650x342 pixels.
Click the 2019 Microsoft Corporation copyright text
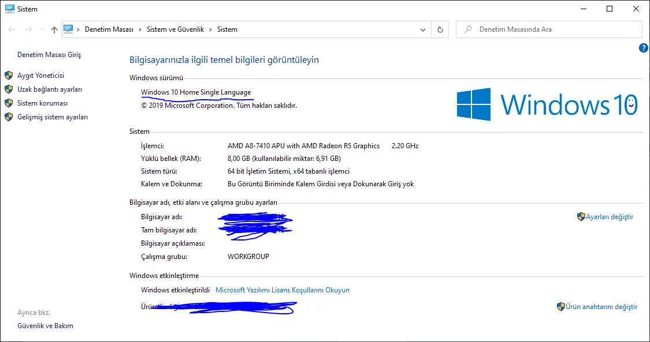pos(219,106)
